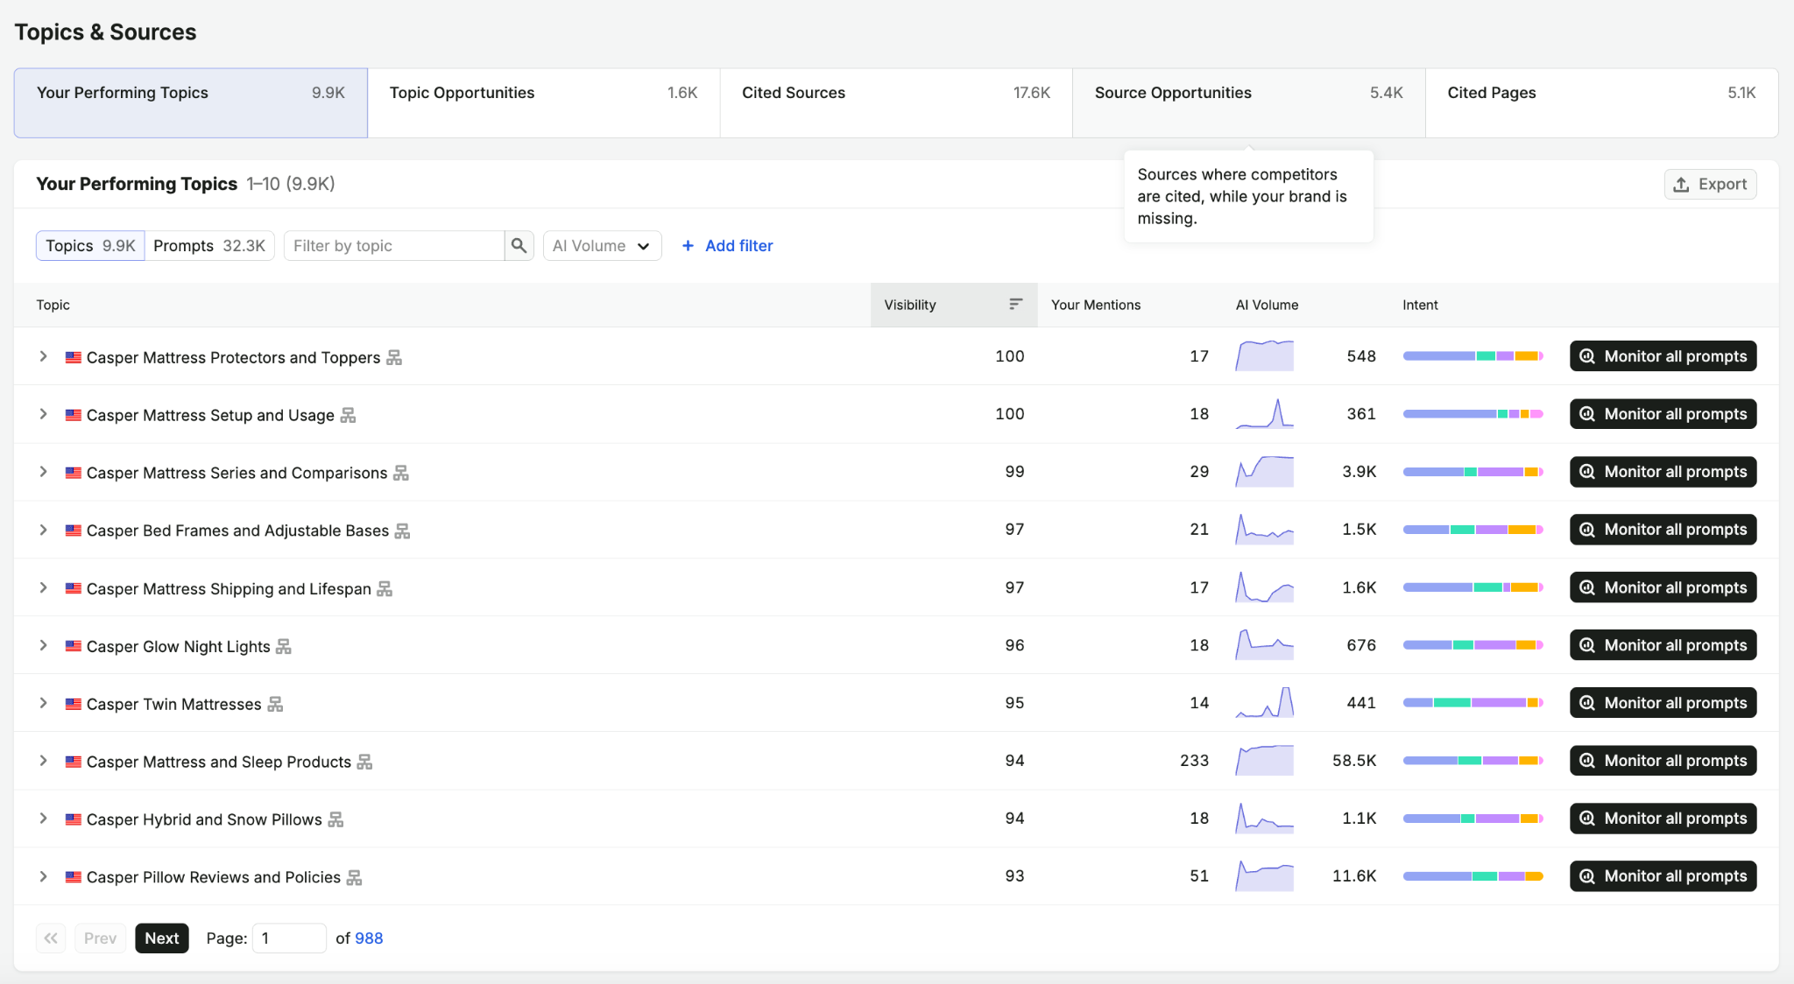Expand Casper Pillow Reviews and Policies row
The height and width of the screenshot is (984, 1794).
click(43, 876)
